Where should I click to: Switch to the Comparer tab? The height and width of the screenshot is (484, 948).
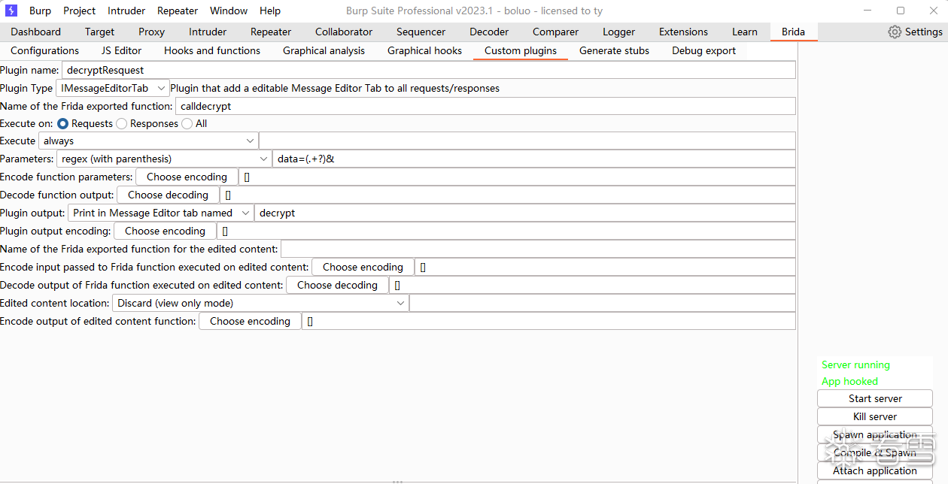pos(556,32)
